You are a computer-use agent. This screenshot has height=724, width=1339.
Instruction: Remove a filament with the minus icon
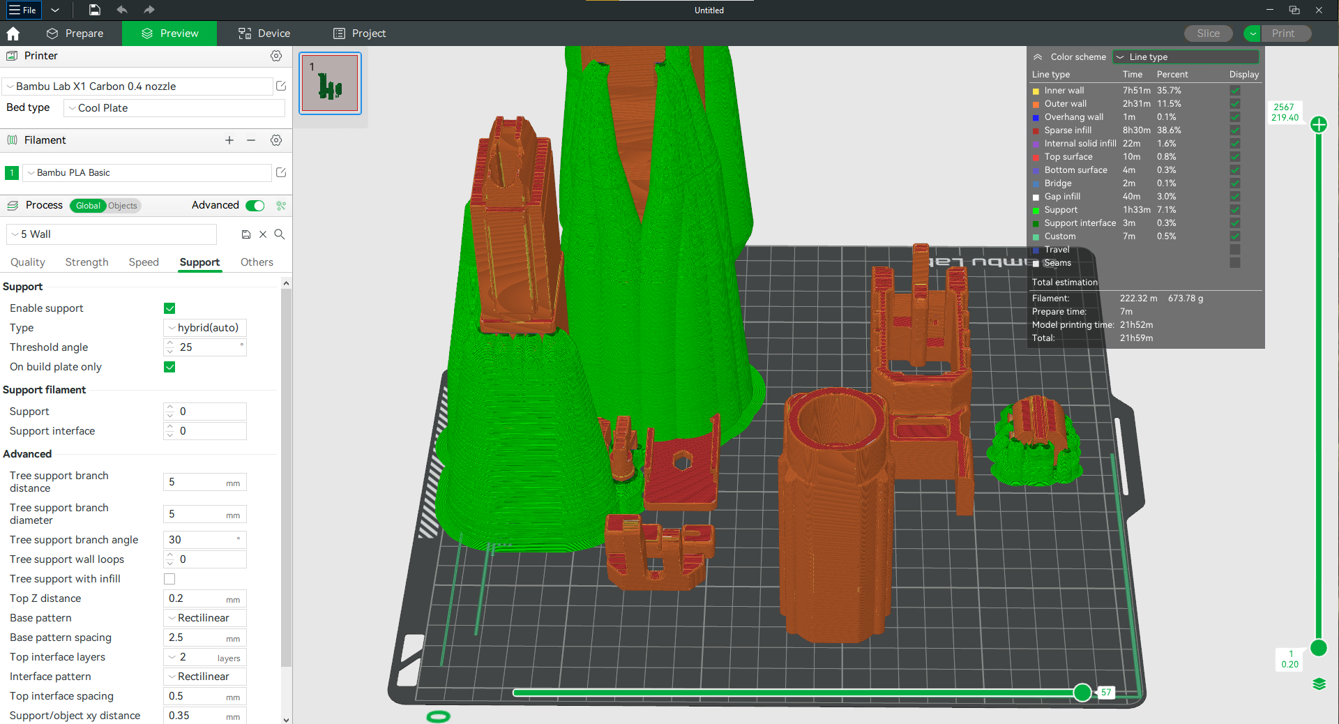pyautogui.click(x=251, y=140)
